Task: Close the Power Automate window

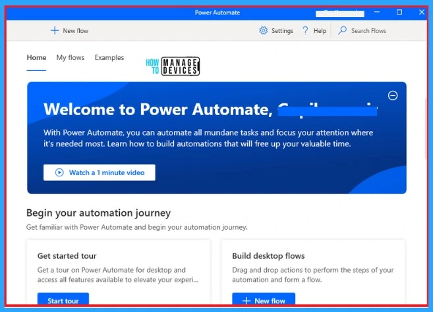Action: [422, 12]
